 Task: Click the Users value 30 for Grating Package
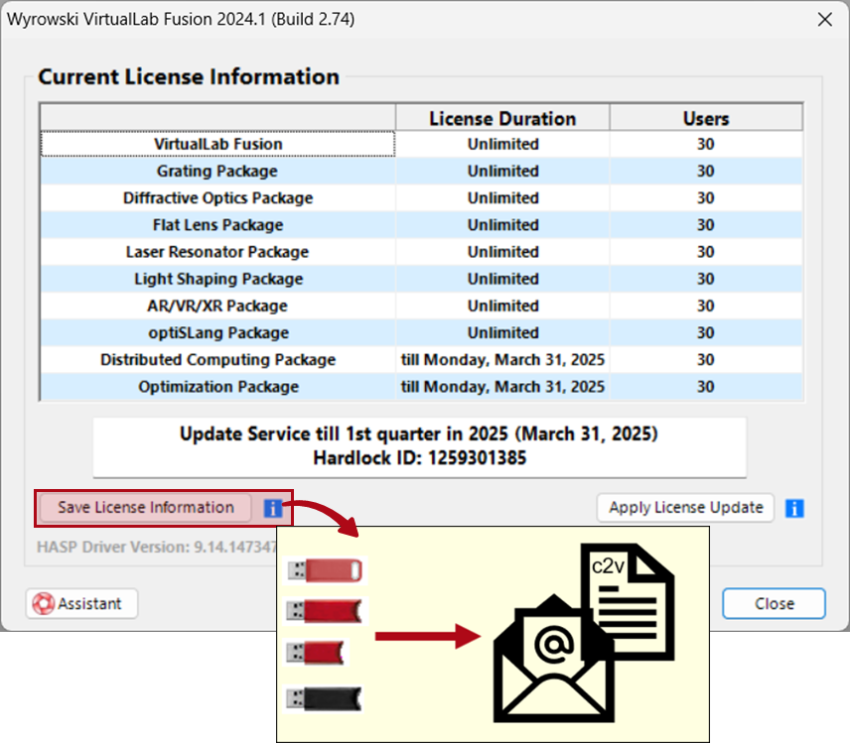point(706,172)
